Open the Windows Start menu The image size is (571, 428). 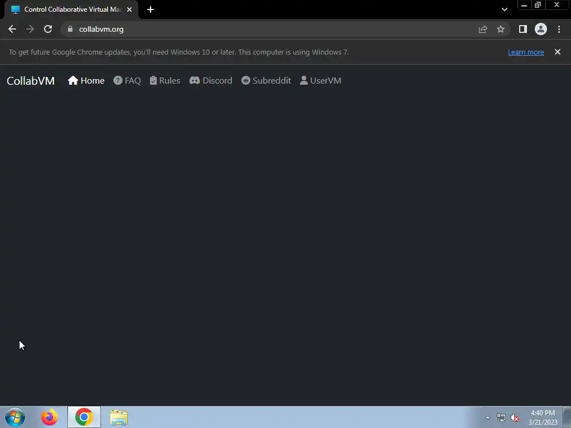pyautogui.click(x=15, y=417)
